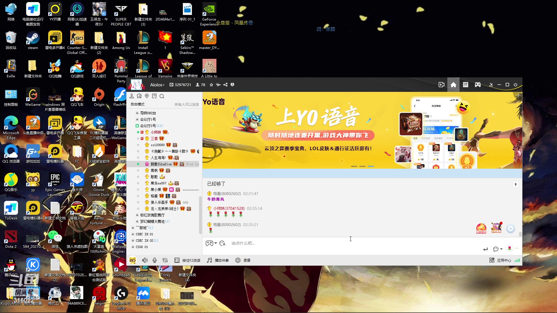Click the share icon in YY header
Image resolution: width=557 pixels, height=313 pixels.
225,85
